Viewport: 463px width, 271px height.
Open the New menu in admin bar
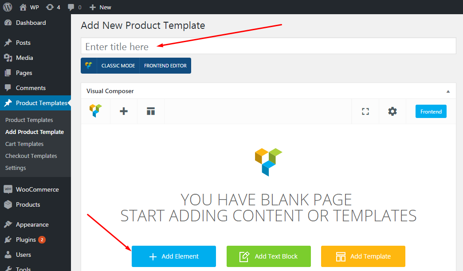[x=100, y=7]
